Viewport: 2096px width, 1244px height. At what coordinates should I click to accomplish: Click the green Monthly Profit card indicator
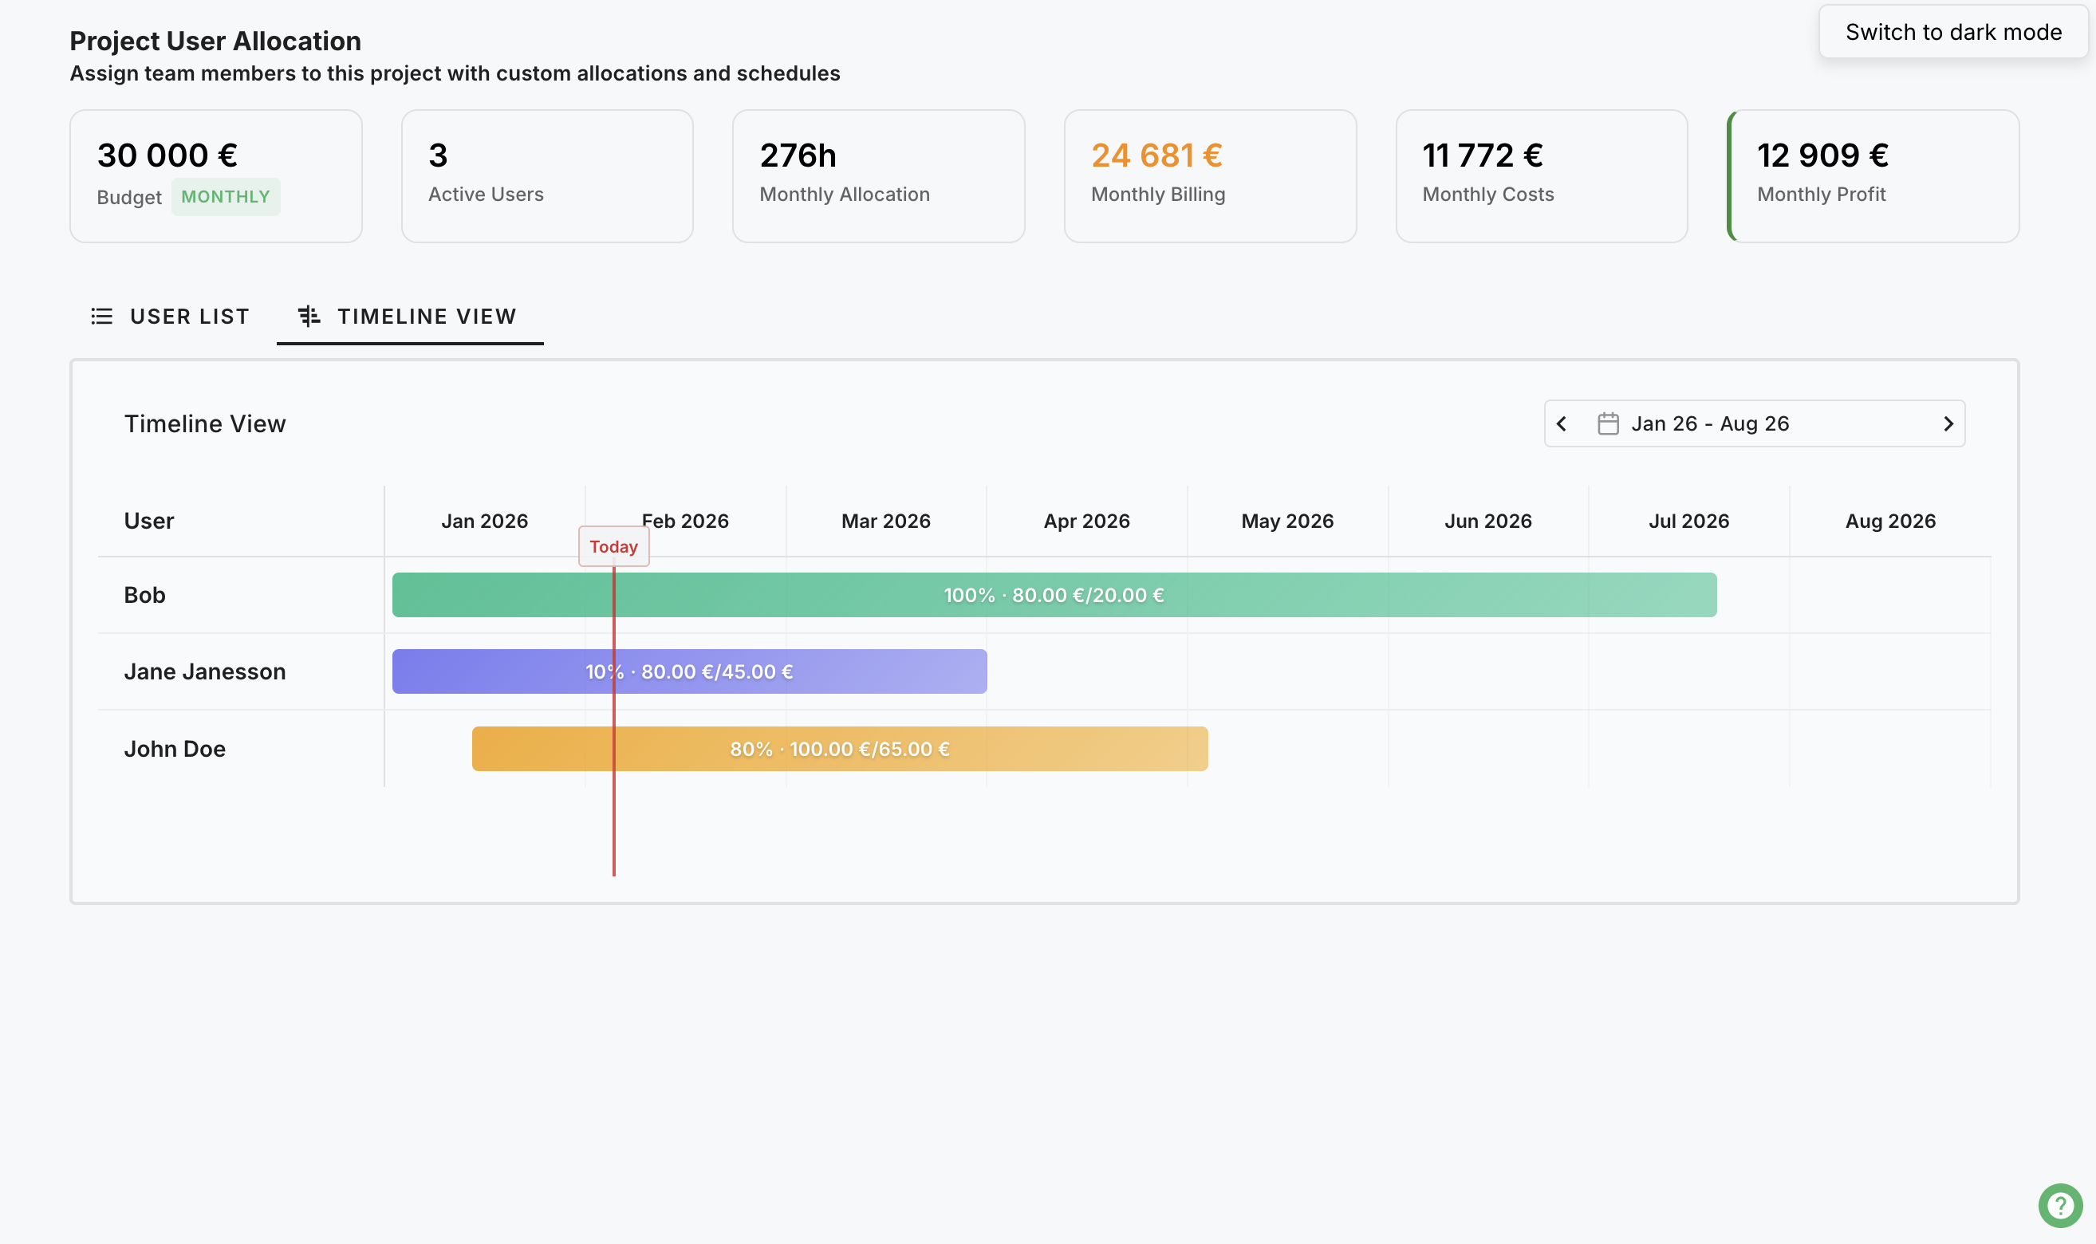[x=1732, y=175]
